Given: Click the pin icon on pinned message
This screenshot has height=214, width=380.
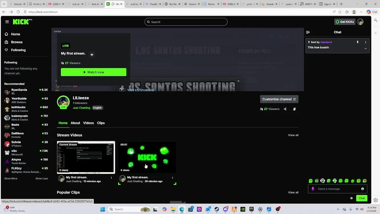Looking at the screenshot, I should [357, 42].
